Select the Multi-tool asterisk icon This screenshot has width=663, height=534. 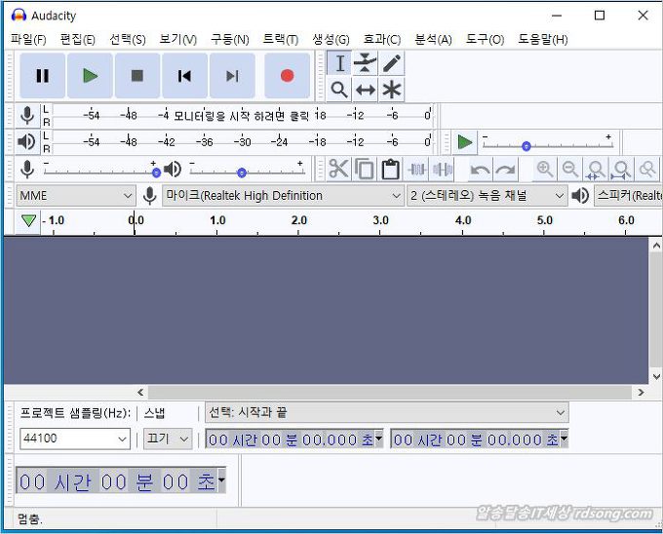click(x=392, y=90)
